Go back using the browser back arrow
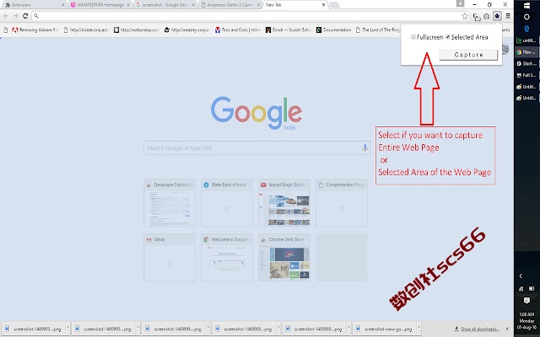 (6, 16)
